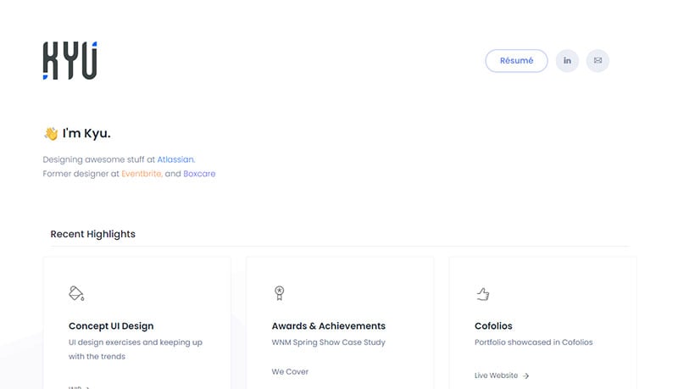Viewport: 678px width, 389px height.
Task: Click the arrow icon next to Live Website
Action: tap(525, 376)
